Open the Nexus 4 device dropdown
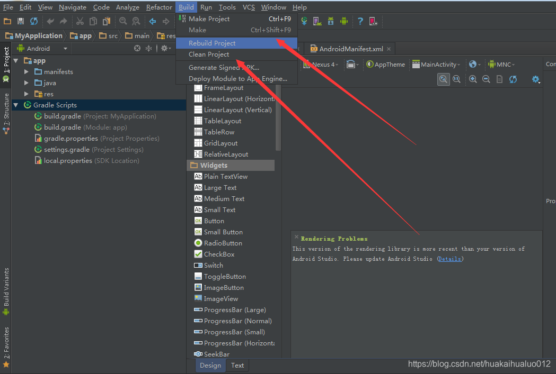Image resolution: width=556 pixels, height=374 pixels. 321,65
